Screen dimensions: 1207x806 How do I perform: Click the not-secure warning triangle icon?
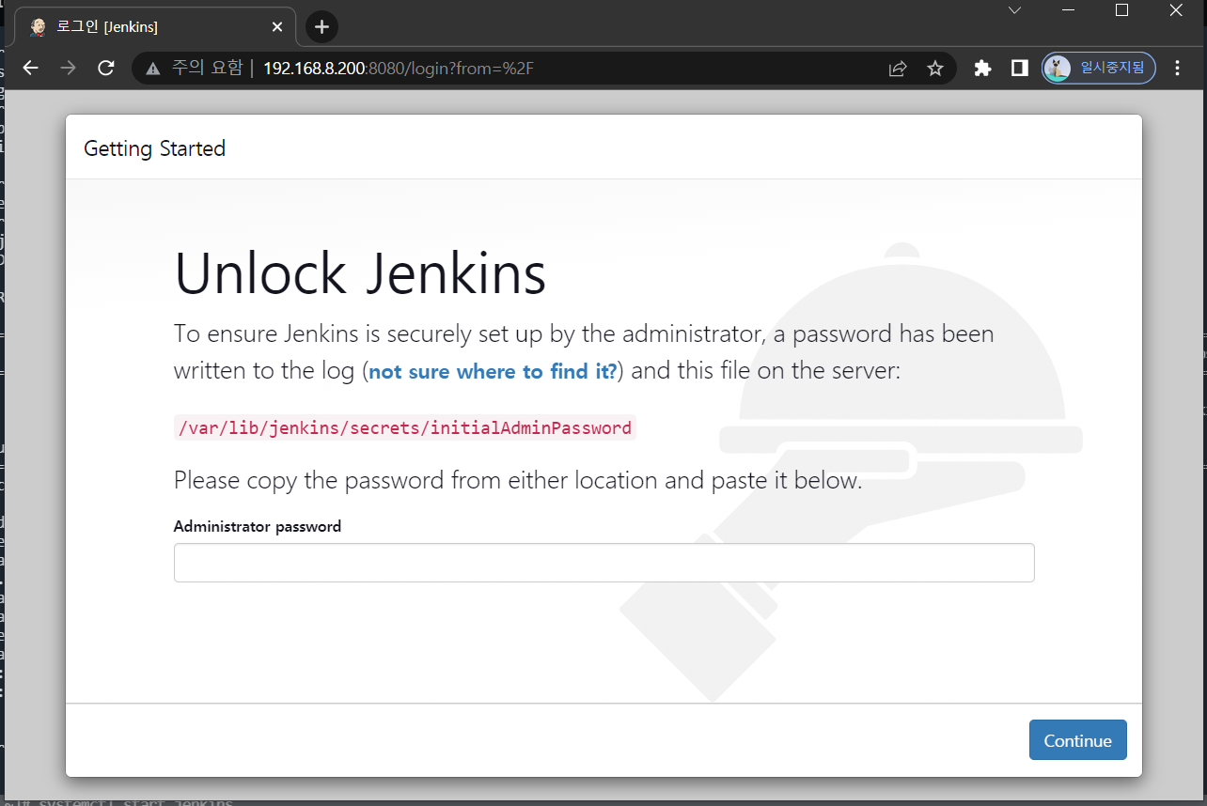click(153, 69)
